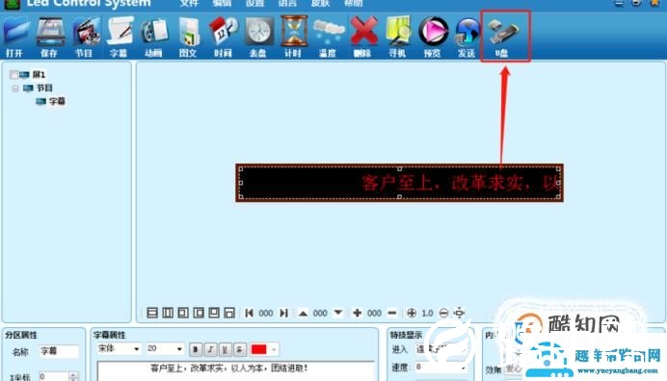Toggle Italic formatting button
The width and height of the screenshot is (667, 381).
click(210, 349)
